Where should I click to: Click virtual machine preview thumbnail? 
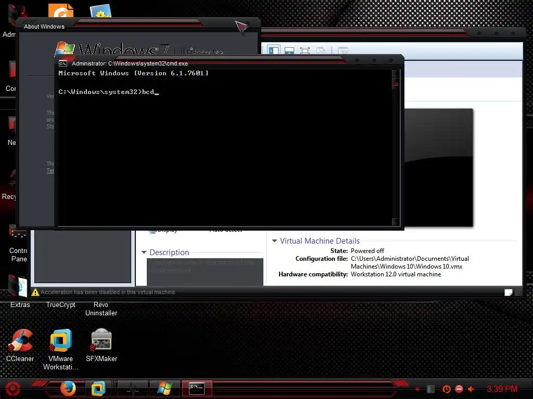coord(438,167)
